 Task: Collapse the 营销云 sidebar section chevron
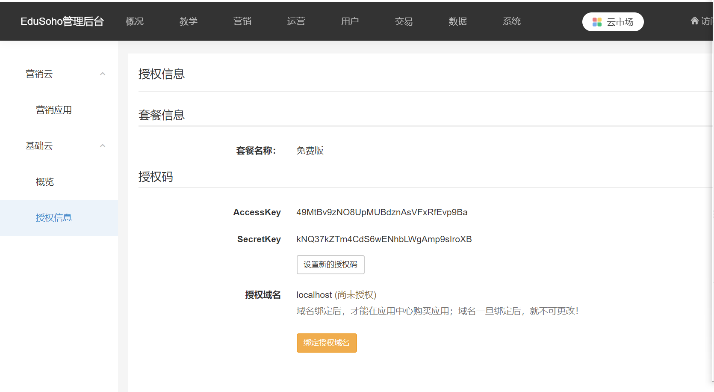[103, 74]
